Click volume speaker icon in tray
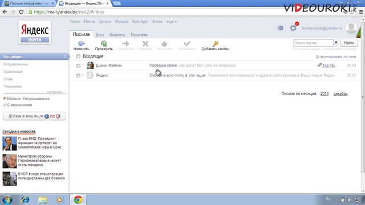 [350, 200]
